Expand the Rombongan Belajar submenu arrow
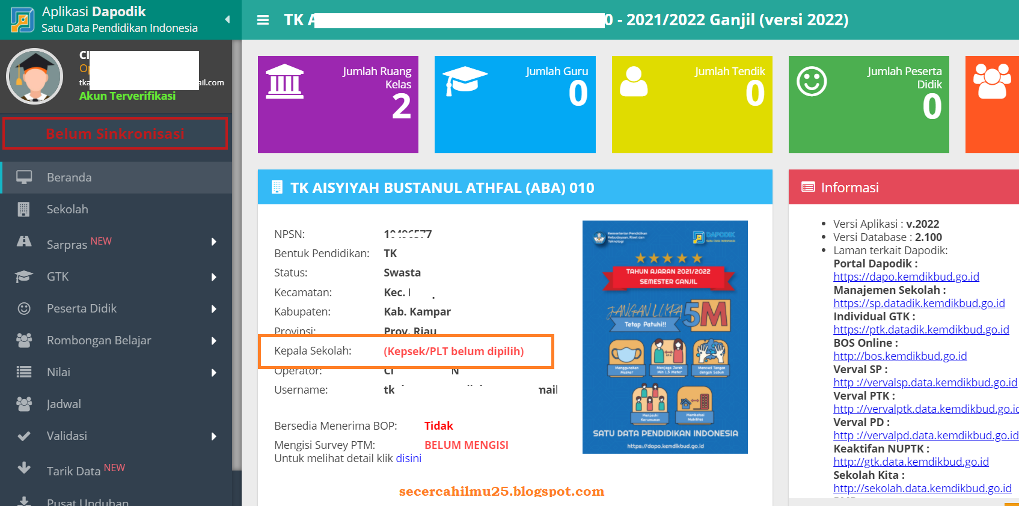Image resolution: width=1019 pixels, height=506 pixels. (214, 341)
